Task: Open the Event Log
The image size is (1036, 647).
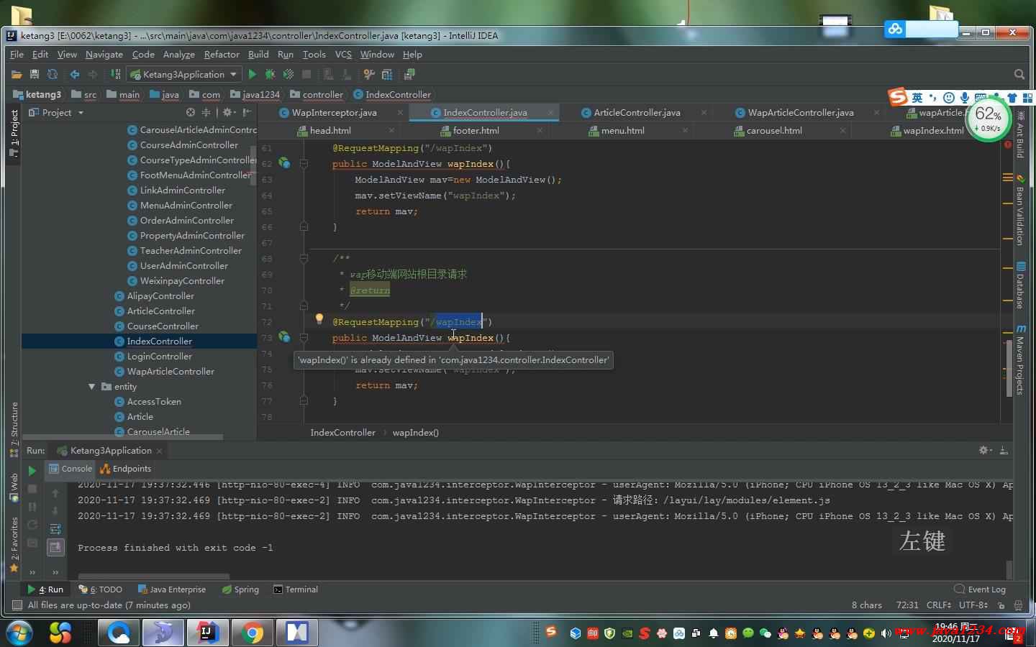Action: tap(980, 589)
